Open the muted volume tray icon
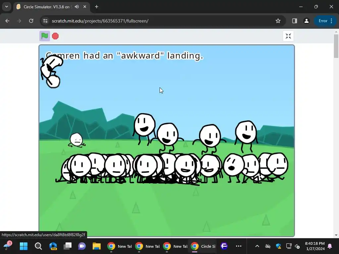339x254 pixels. [297, 246]
